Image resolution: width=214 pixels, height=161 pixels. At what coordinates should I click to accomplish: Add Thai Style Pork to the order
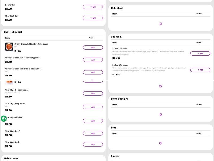(93, 144)
